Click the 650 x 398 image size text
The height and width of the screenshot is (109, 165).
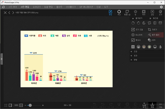[x=68, y=105]
